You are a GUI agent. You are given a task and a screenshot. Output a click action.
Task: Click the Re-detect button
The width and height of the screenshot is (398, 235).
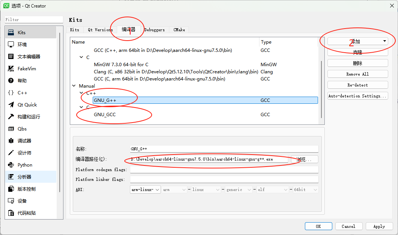(x=358, y=85)
